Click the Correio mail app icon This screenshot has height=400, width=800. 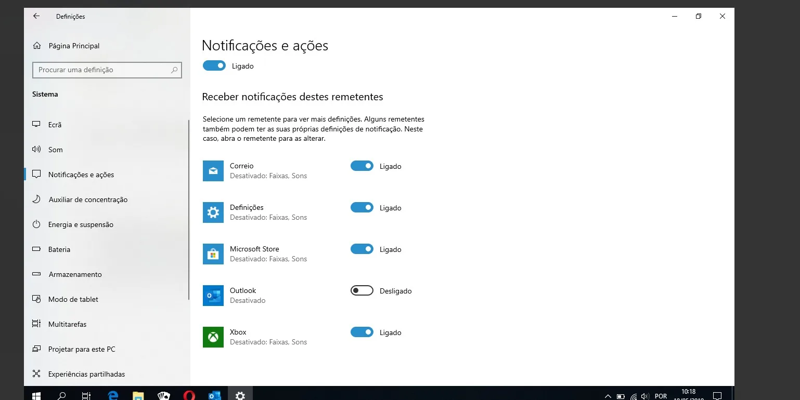pos(213,171)
